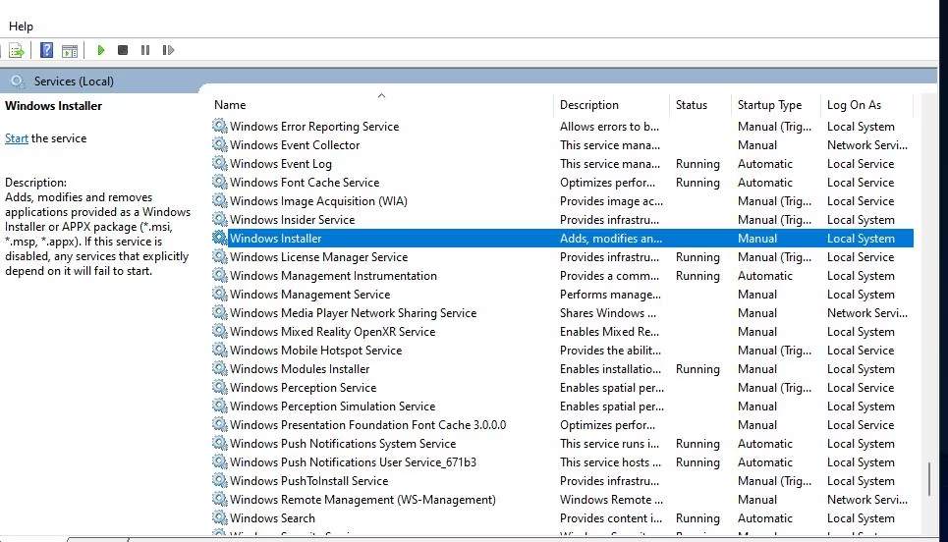This screenshot has width=948, height=542.
Task: Click gear icon for Windows Management Instrumentation
Action: point(219,276)
